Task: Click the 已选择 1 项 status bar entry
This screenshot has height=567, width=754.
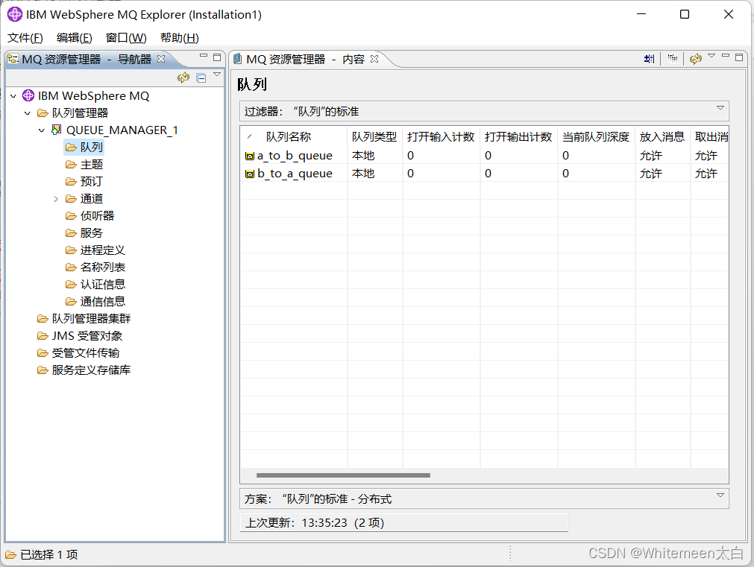Action: (x=42, y=555)
